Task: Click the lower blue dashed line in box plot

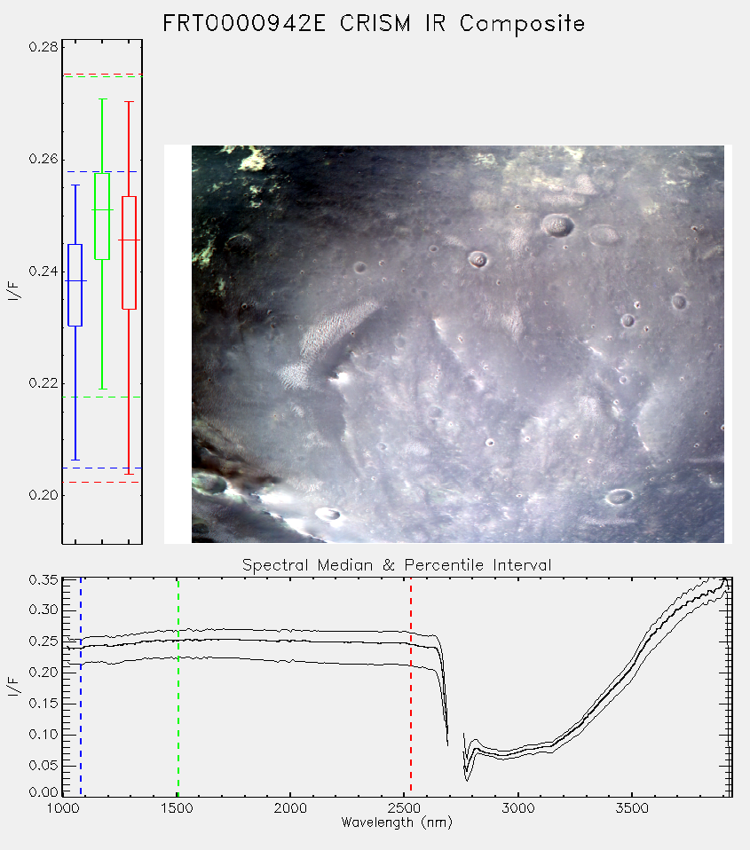Action: 102,468
